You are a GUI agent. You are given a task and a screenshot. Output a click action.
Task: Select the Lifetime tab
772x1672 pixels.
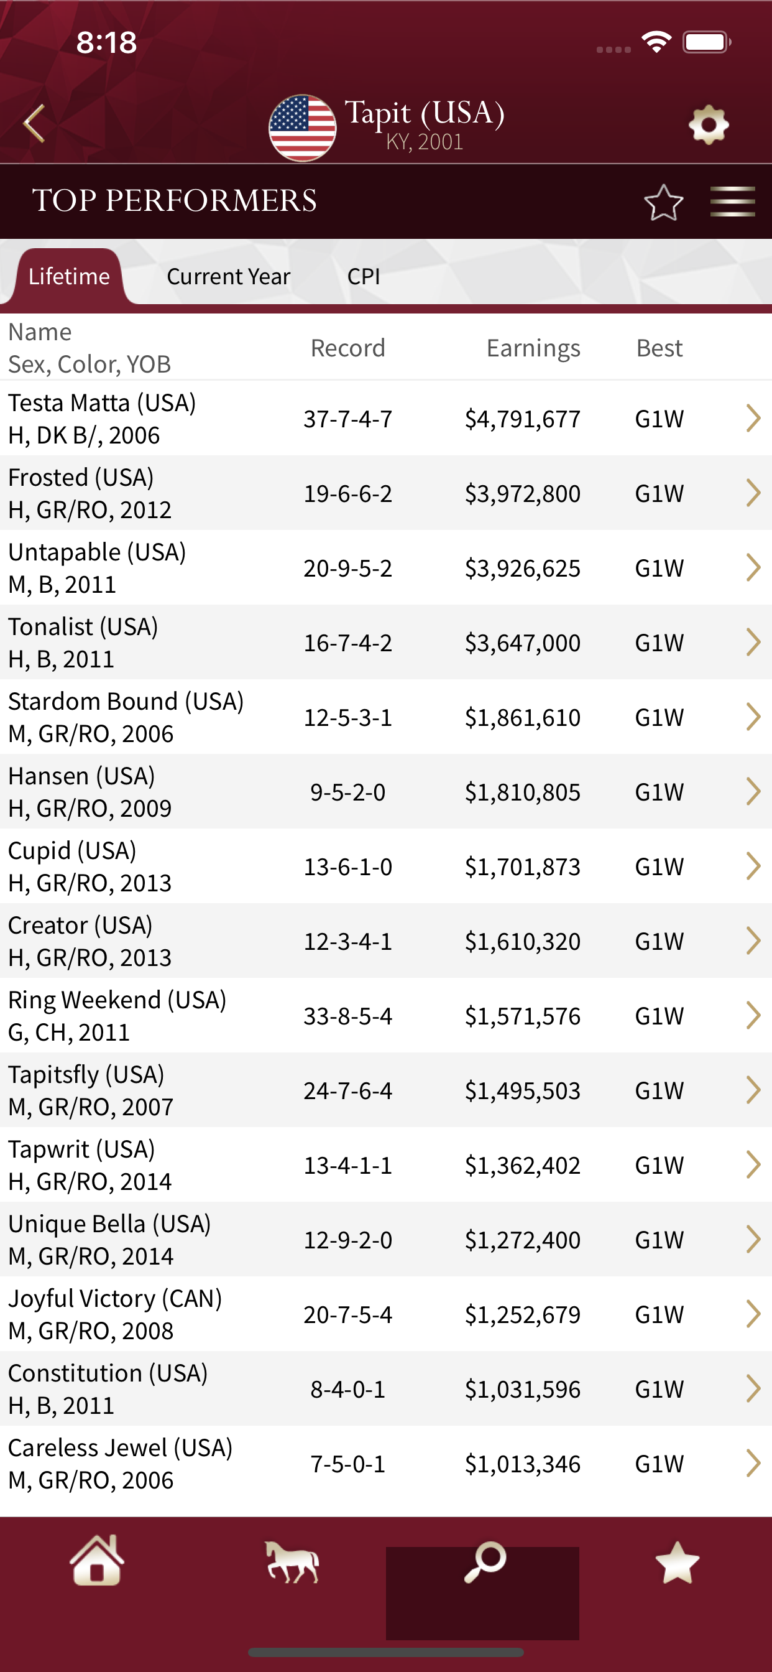tap(69, 277)
